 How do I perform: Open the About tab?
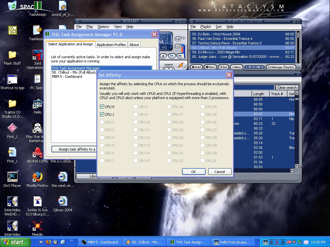[134, 44]
